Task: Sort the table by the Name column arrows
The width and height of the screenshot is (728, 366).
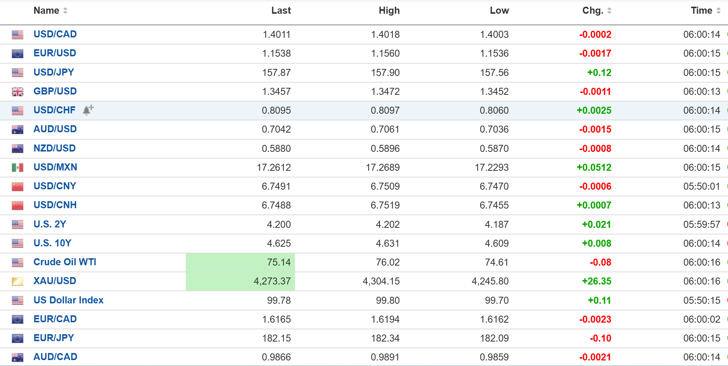Action: click(x=65, y=11)
